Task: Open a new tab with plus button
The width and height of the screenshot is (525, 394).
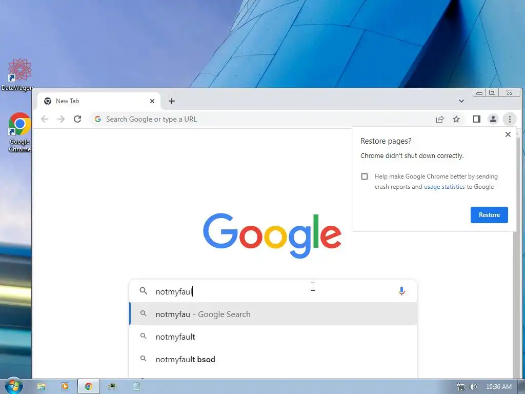Action: [x=172, y=101]
